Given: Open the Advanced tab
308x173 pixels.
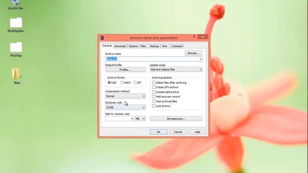Looking at the screenshot, I should point(120,46).
